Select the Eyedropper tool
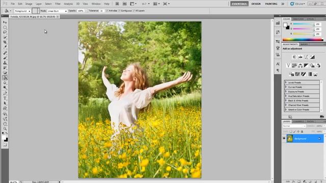The height and width of the screenshot is (183, 326). pyautogui.click(x=5, y=47)
